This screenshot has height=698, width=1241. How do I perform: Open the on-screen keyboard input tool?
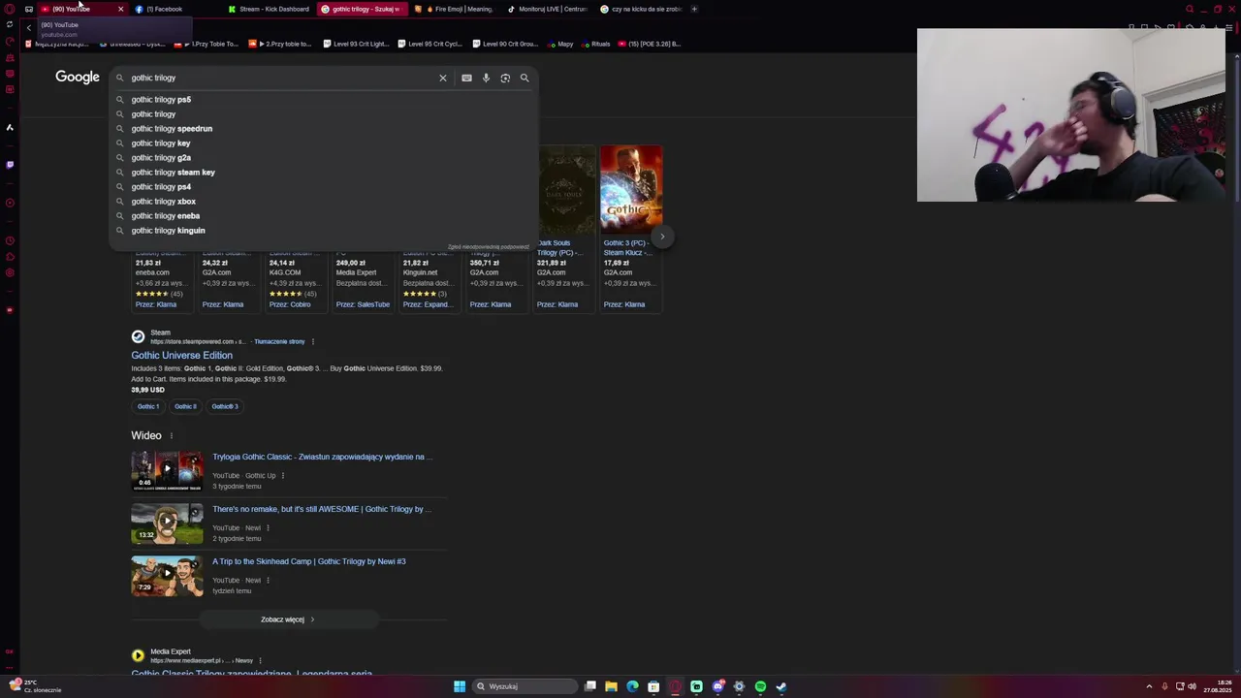coord(466,78)
